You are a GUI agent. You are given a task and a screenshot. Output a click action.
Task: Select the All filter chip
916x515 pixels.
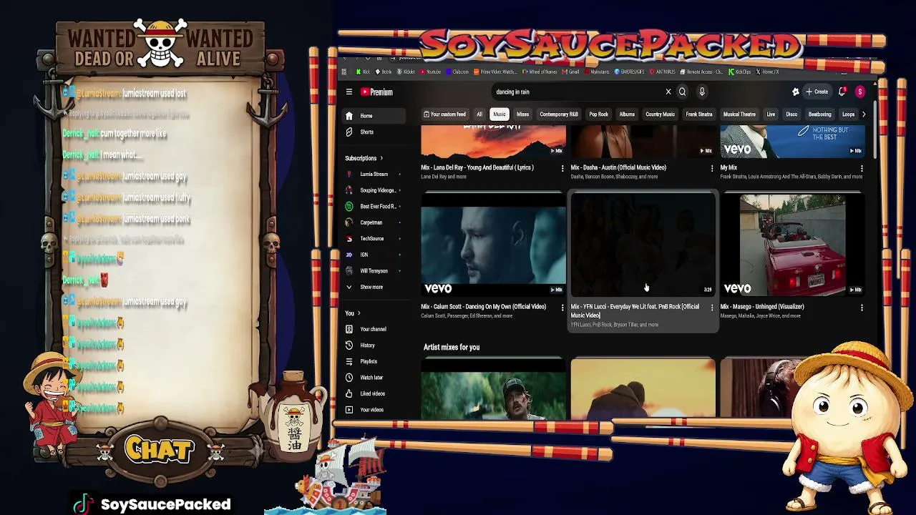pos(479,114)
